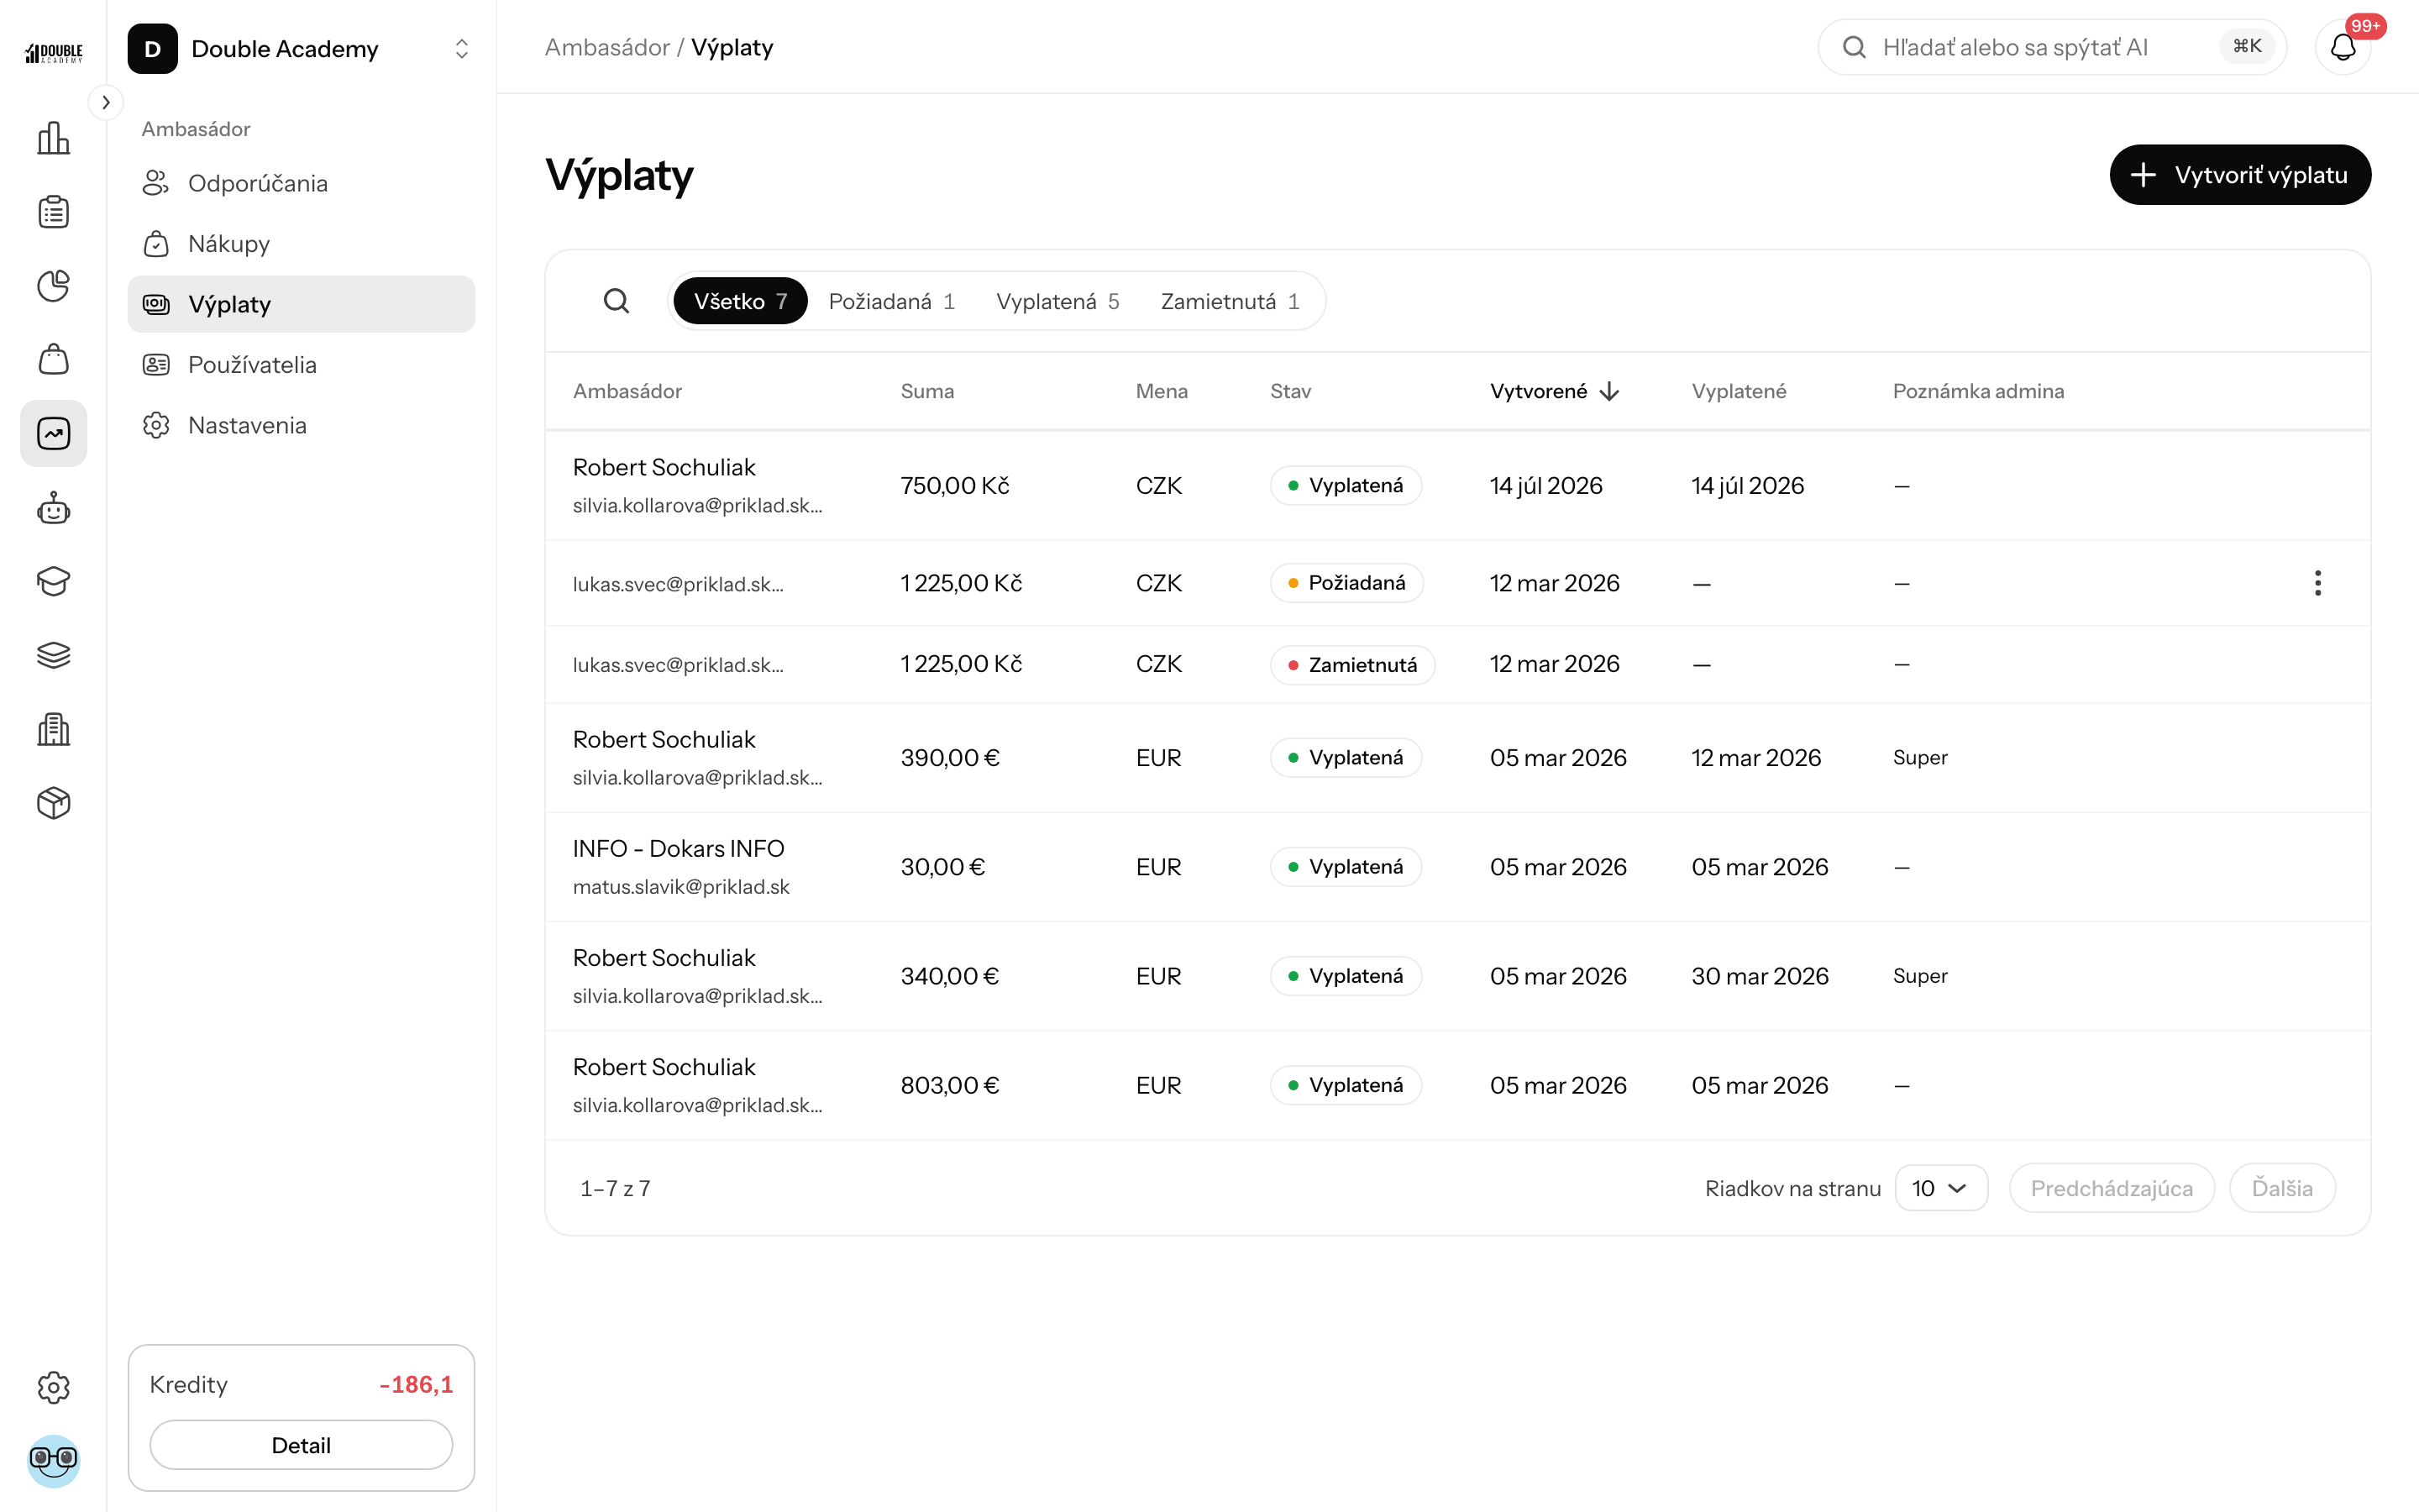Open Nastavenia in sidebar

point(301,425)
